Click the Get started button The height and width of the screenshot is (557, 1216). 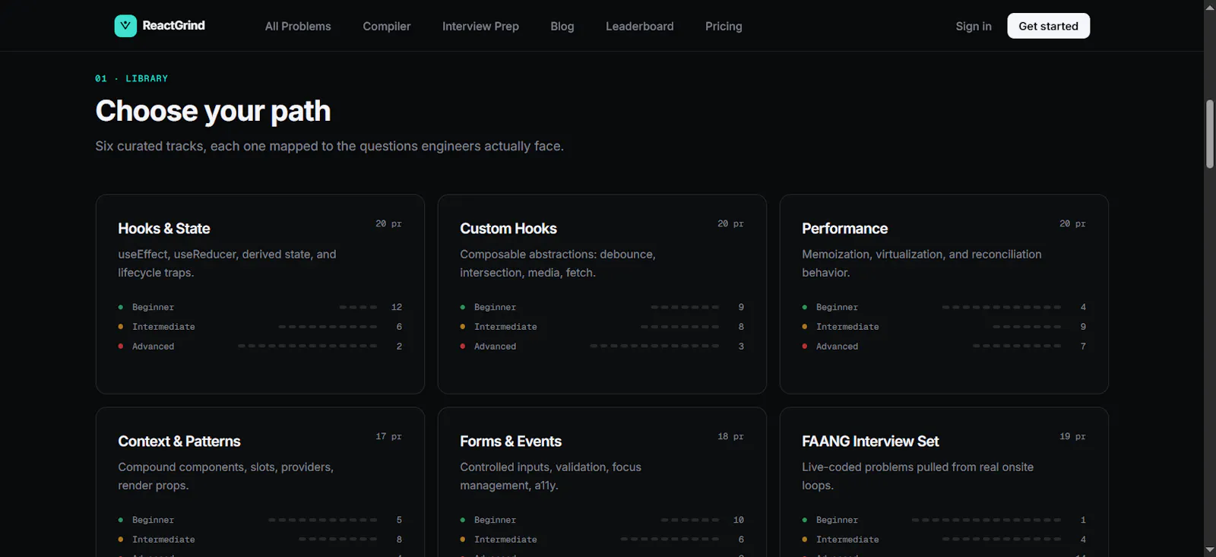[x=1049, y=26]
